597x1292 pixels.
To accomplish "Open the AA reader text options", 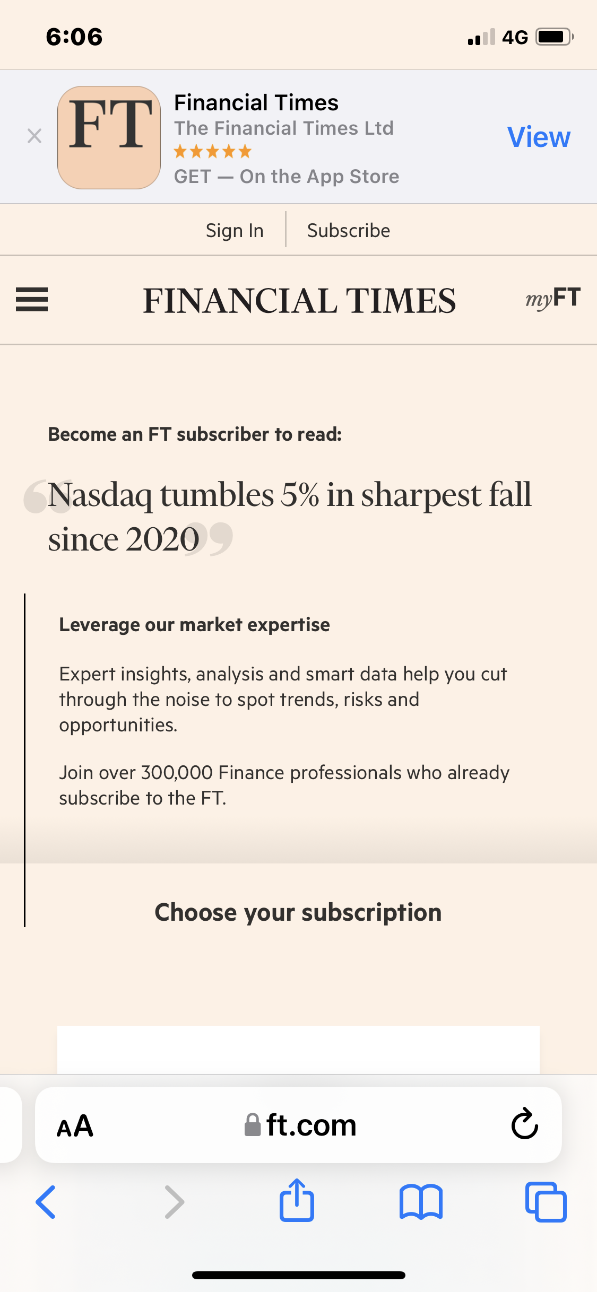I will (x=75, y=1125).
